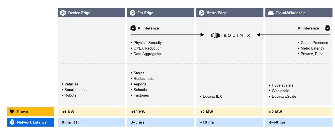Click the Device Edge header icon
This screenshot has height=128, width=335.
click(x=63, y=13)
